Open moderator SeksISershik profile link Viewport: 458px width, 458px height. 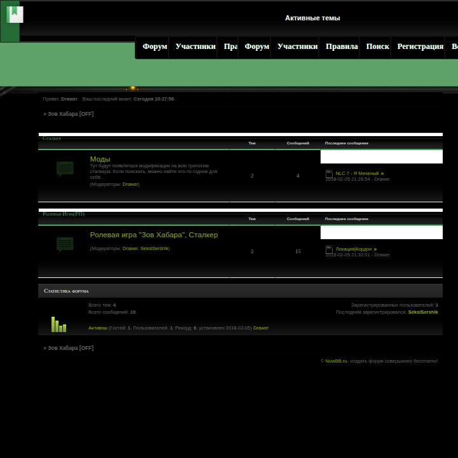[x=154, y=249]
